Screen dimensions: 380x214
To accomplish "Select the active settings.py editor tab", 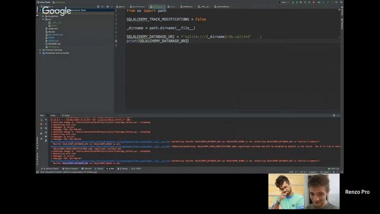I will click(x=157, y=7).
